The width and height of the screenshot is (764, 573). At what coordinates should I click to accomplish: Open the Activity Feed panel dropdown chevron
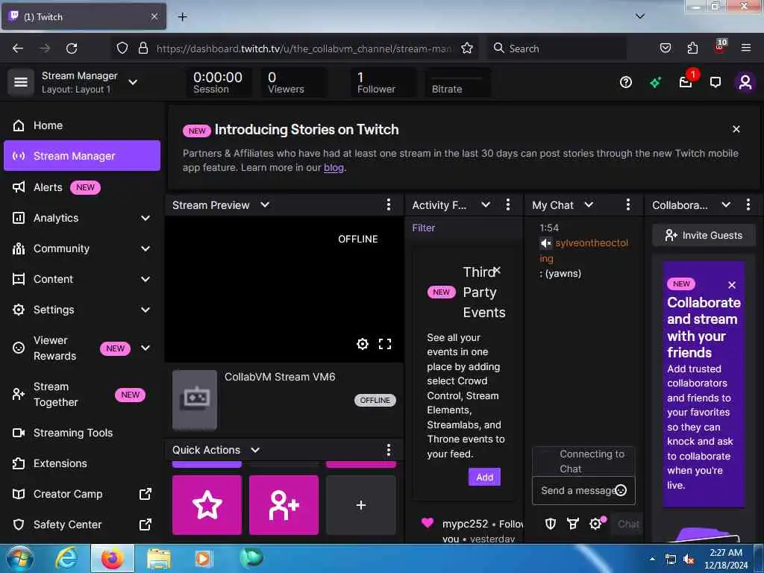tap(486, 204)
